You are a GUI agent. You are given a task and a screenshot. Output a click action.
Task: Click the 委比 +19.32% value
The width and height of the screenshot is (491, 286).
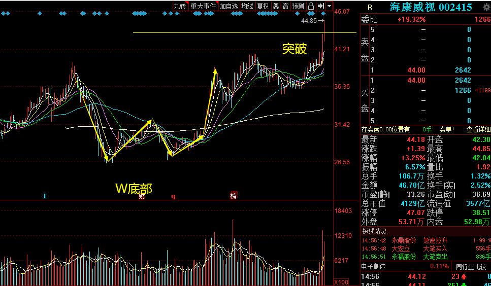click(x=411, y=19)
